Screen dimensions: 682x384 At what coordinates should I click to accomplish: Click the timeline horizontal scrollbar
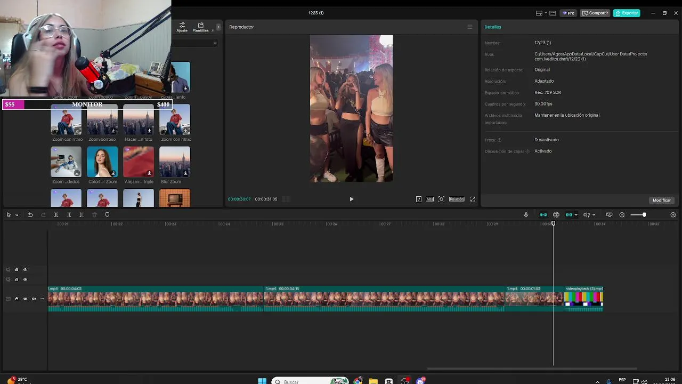pyautogui.click(x=532, y=369)
